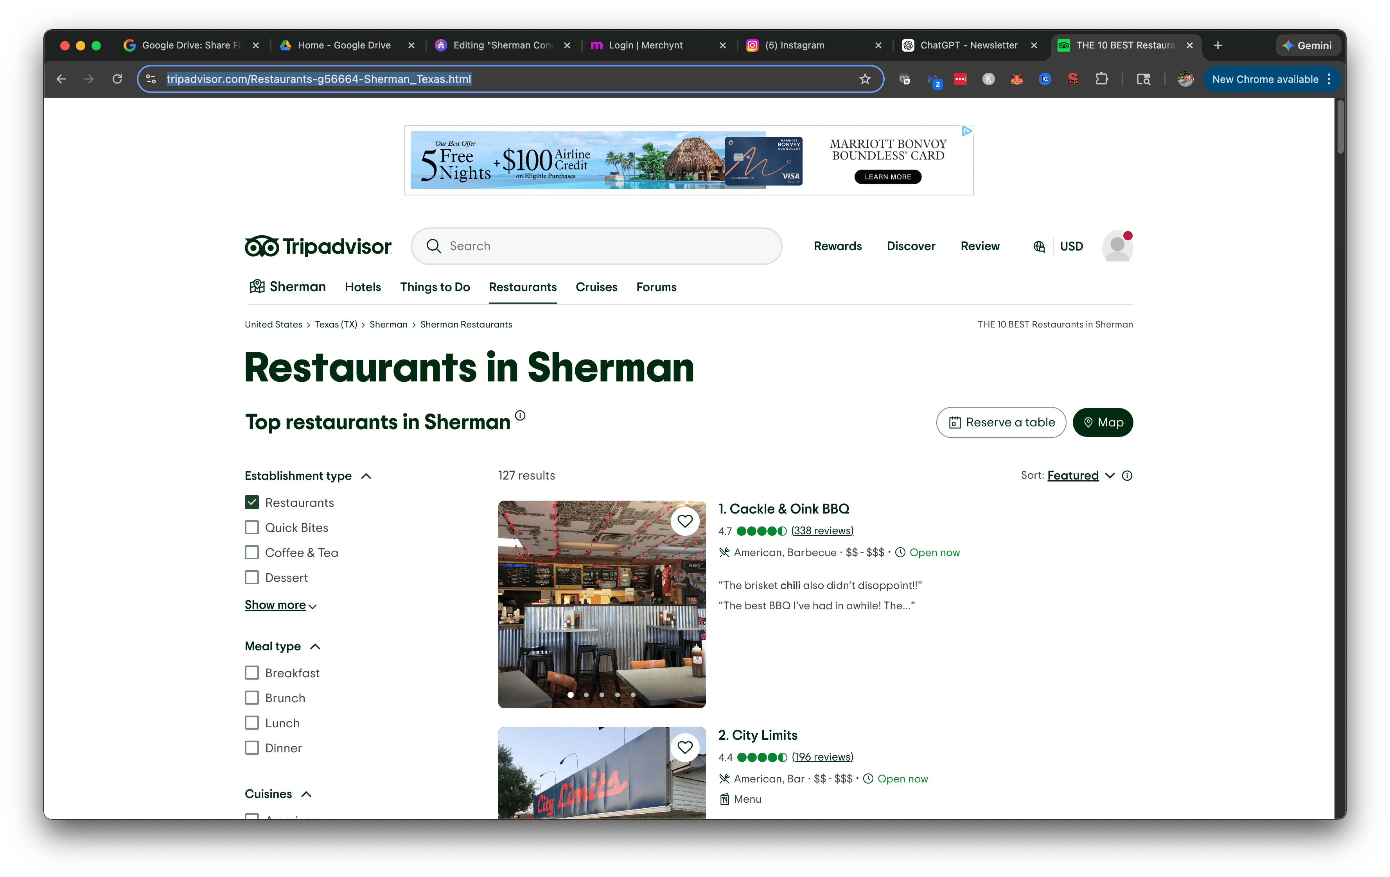Click the Reserve a table button

(x=1001, y=422)
